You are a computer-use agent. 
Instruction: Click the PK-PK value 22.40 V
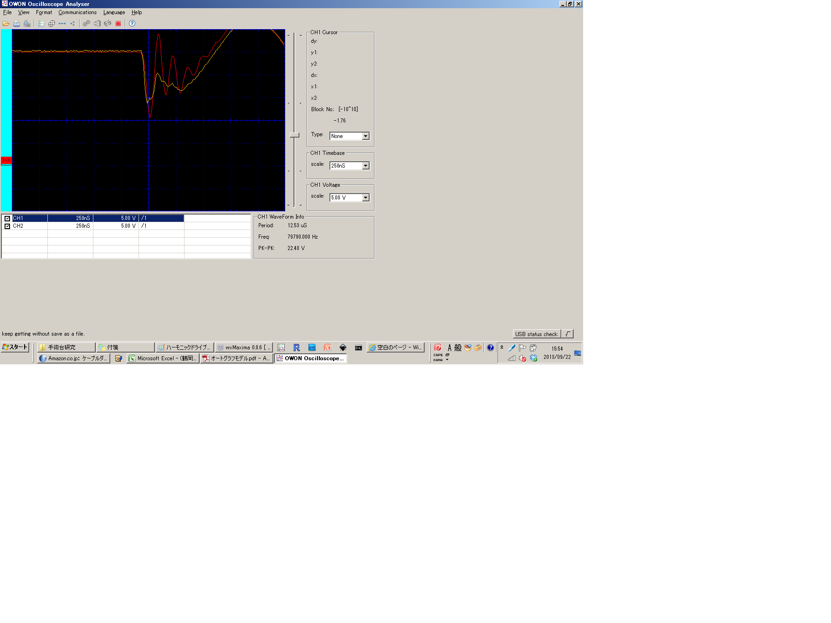point(296,248)
